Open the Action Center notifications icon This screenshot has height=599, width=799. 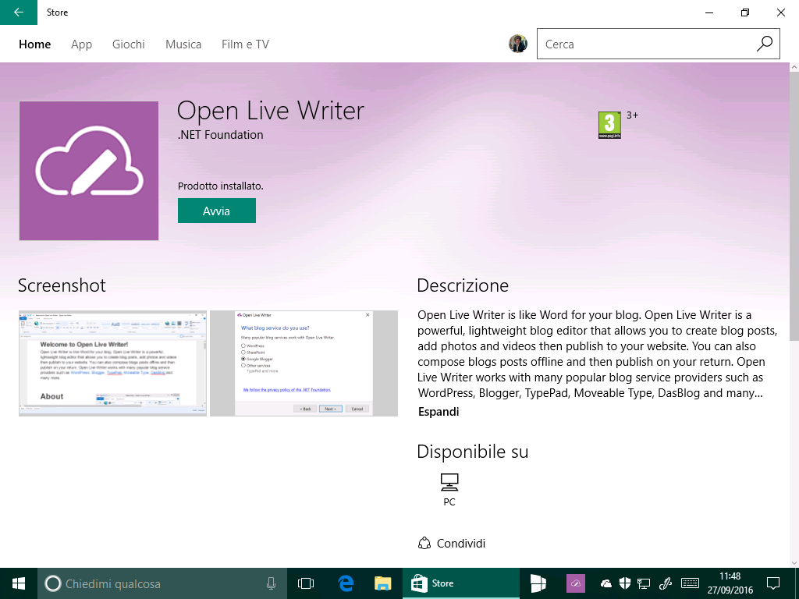point(773,583)
